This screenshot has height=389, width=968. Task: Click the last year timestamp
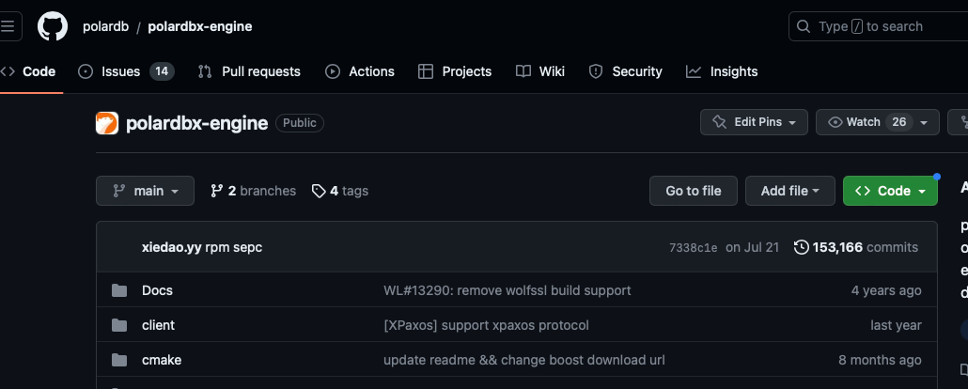pos(896,325)
